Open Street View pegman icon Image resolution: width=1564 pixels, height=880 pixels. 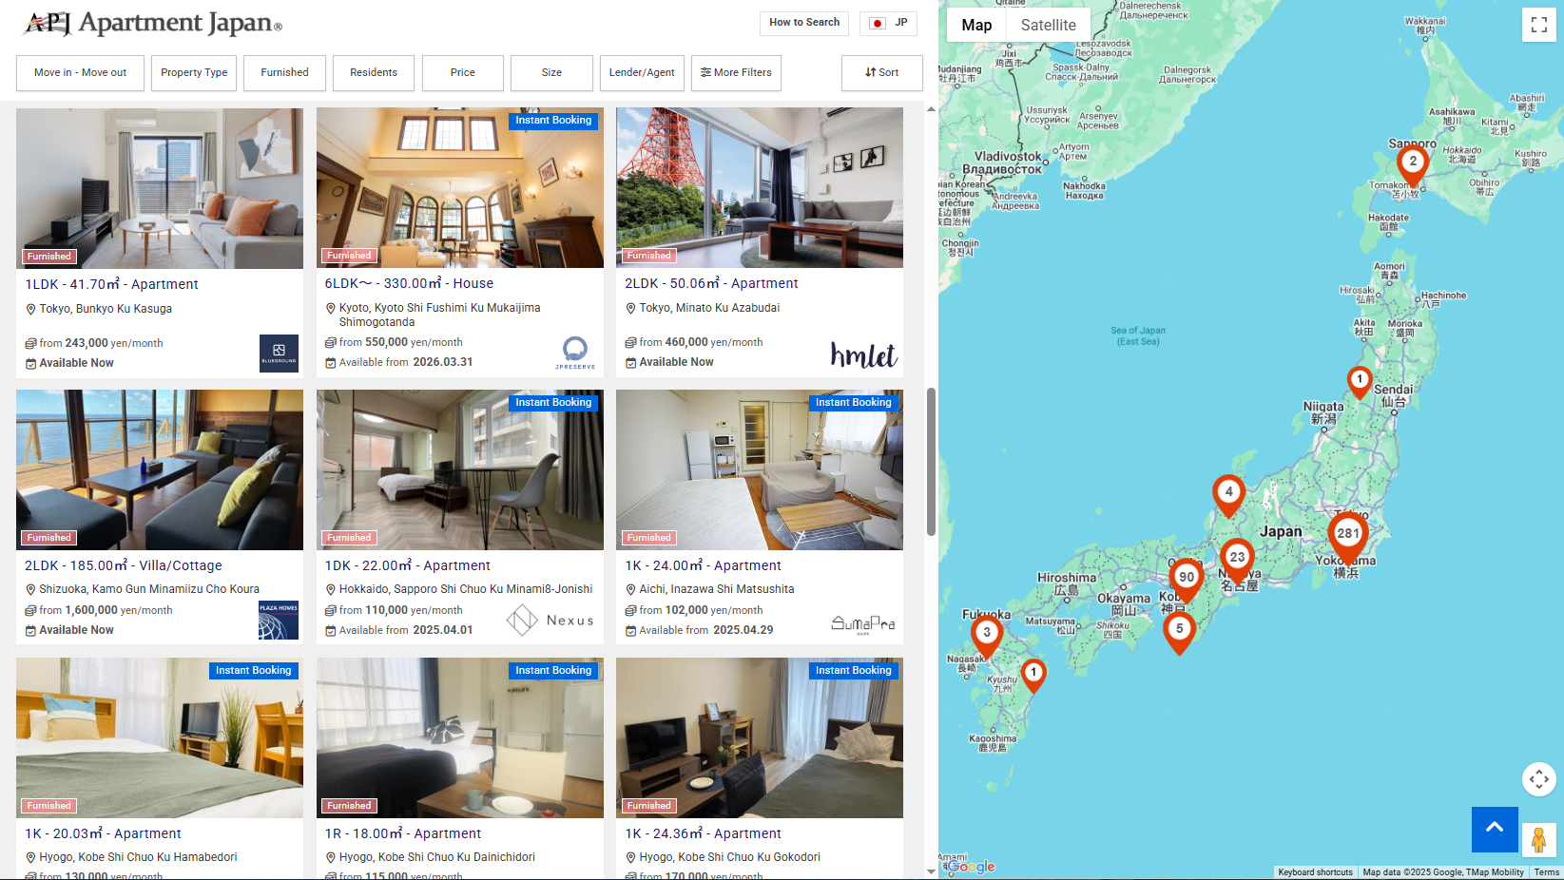[1538, 840]
